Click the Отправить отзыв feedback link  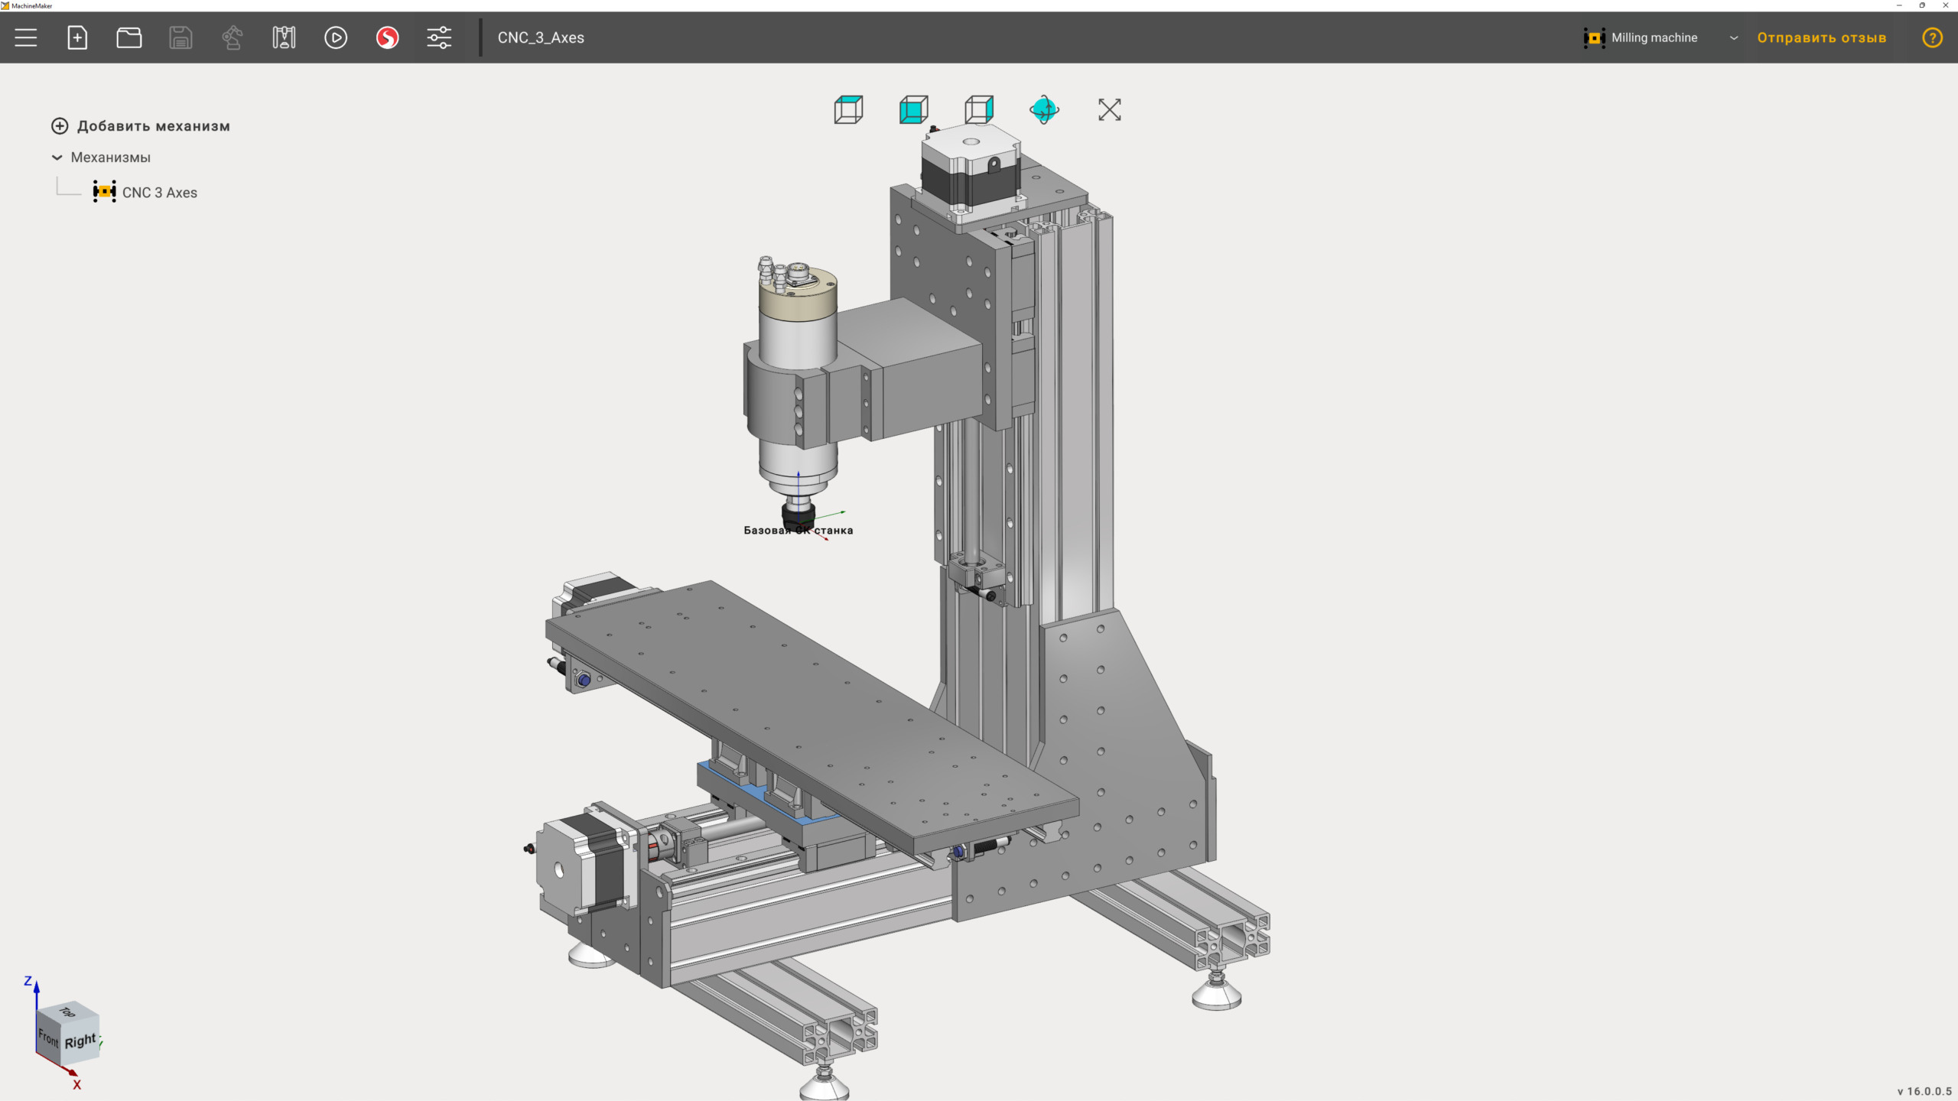1821,37
